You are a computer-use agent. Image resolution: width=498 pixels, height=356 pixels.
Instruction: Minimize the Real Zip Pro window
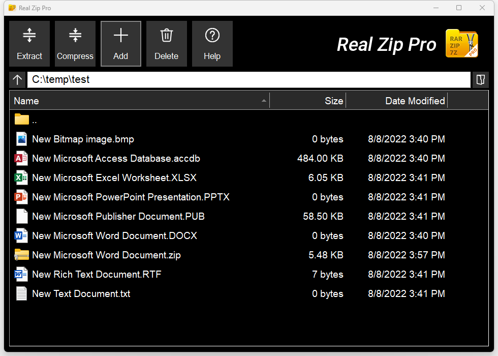click(x=436, y=8)
